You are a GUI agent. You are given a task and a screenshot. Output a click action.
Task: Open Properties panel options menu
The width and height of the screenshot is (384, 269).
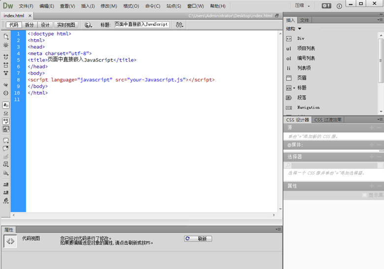(278, 229)
